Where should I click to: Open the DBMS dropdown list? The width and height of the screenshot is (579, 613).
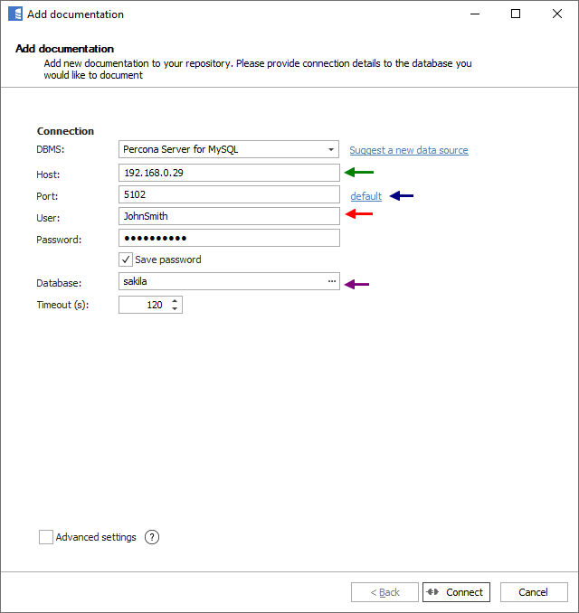pos(331,149)
